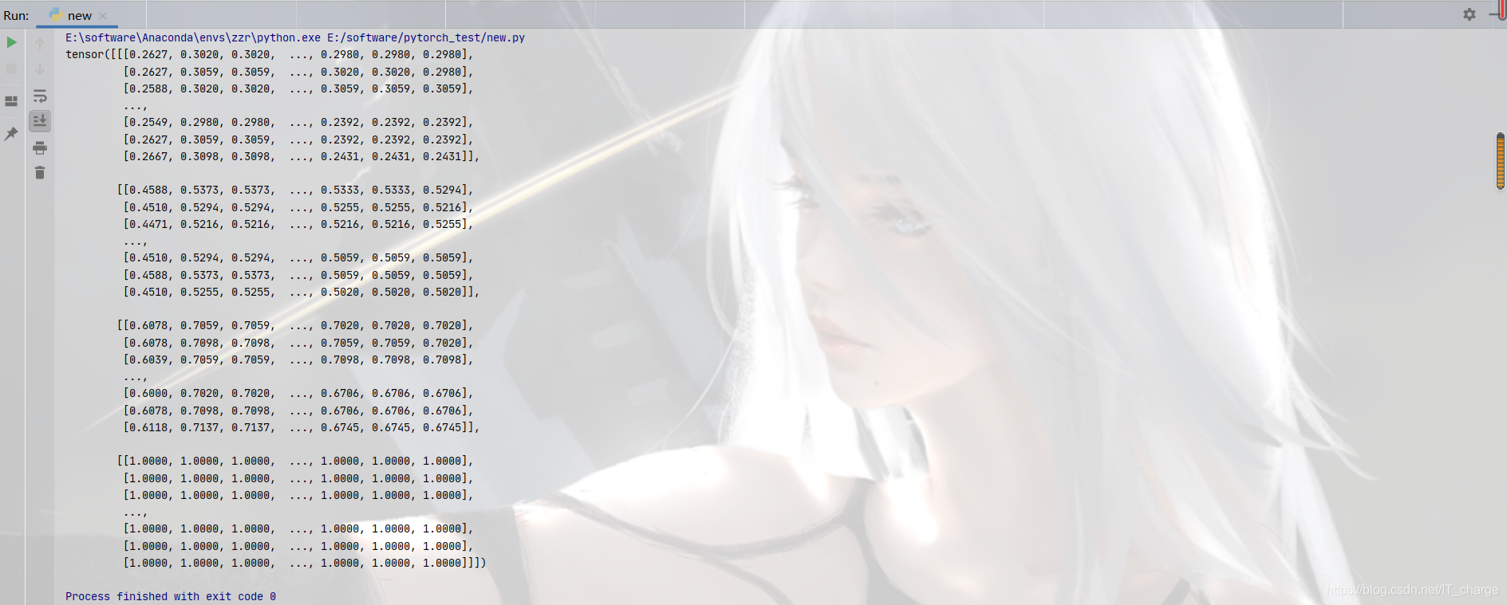Rerun the 'new' script with green play icon
1507x605 pixels.
[11, 42]
